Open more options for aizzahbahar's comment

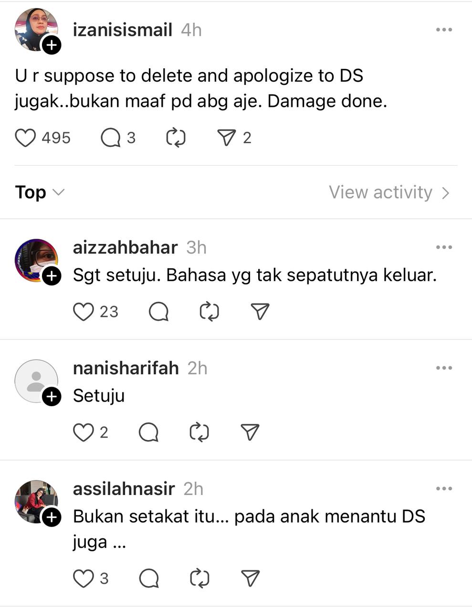[x=444, y=247]
